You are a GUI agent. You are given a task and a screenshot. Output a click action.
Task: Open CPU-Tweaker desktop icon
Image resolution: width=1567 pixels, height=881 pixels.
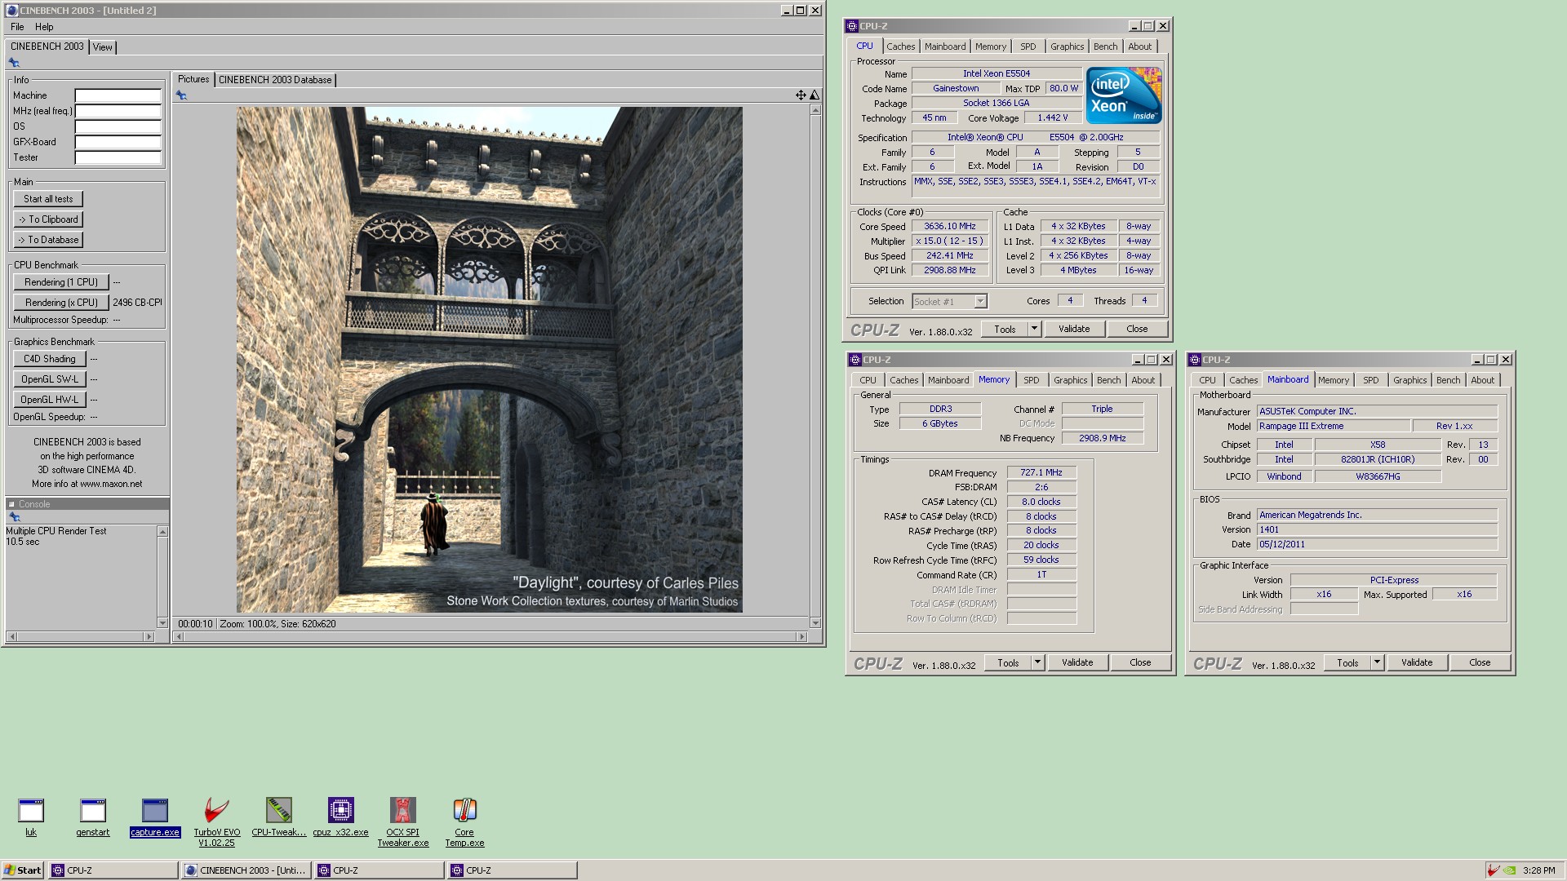[279, 817]
